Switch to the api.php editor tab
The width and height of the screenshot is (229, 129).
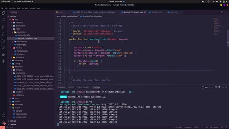pos(174,12)
